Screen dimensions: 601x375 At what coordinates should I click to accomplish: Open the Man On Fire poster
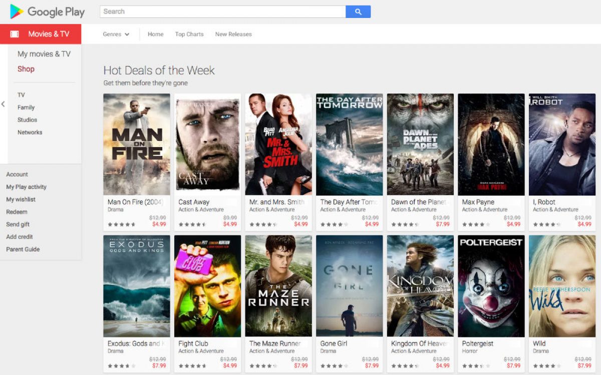(137, 144)
